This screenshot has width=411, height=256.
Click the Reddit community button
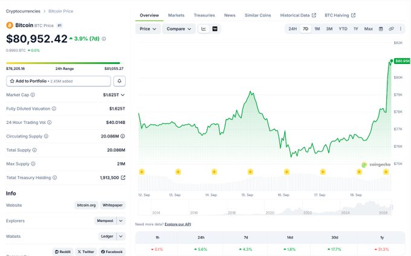point(63,252)
